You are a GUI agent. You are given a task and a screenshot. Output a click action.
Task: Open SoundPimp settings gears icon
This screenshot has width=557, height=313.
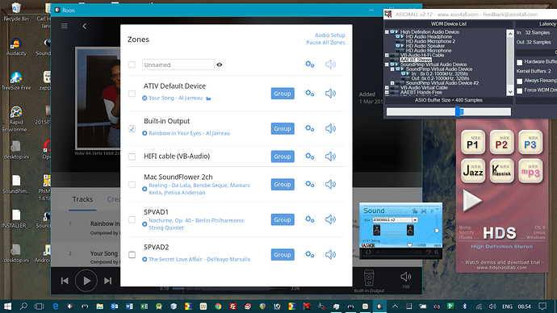pos(415,211)
